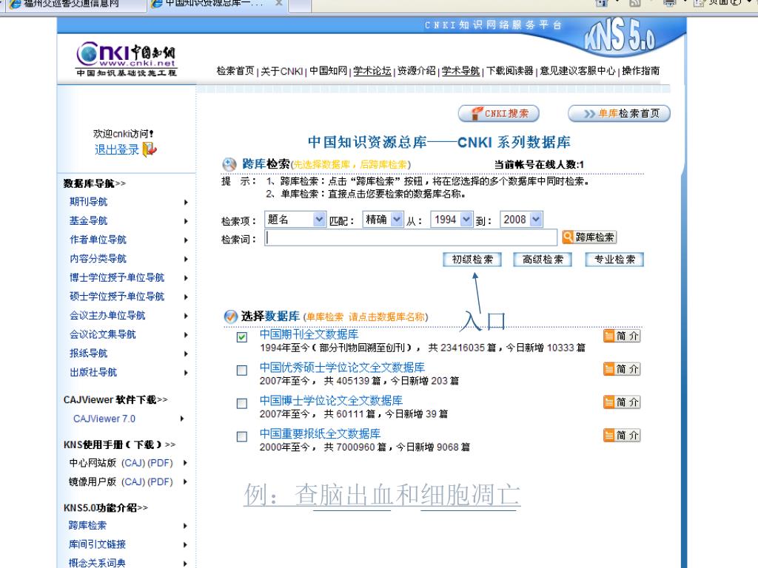Open 操作指南 in top menu
758x568 pixels.
(640, 71)
